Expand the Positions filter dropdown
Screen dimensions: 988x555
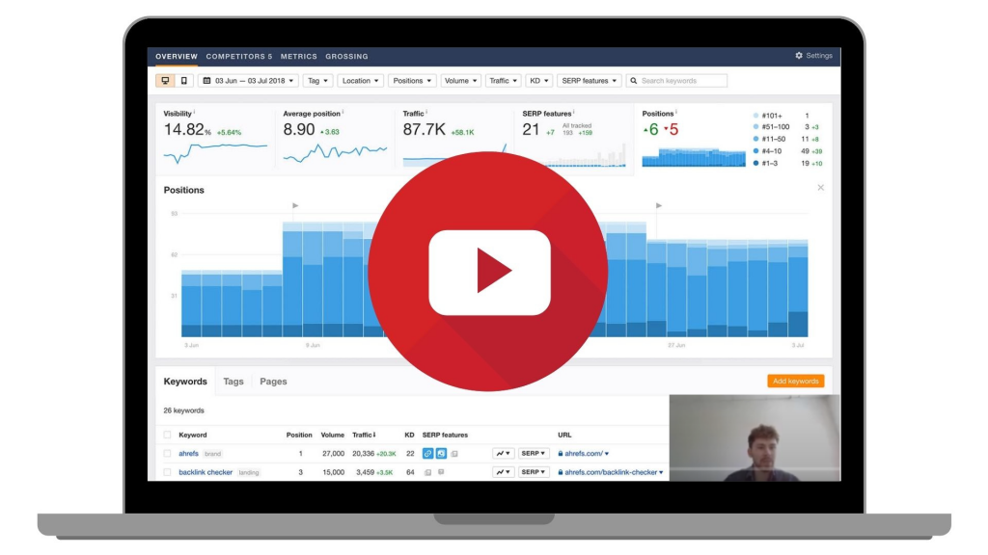pyautogui.click(x=412, y=81)
